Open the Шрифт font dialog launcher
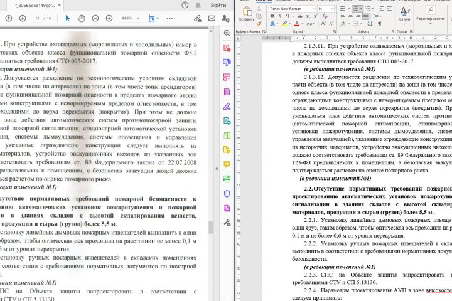Image resolution: width=452 pixels, height=301 pixels. (335, 31)
